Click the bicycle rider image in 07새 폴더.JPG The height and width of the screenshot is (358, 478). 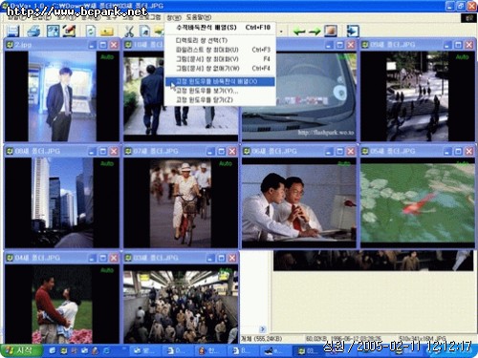tap(181, 202)
